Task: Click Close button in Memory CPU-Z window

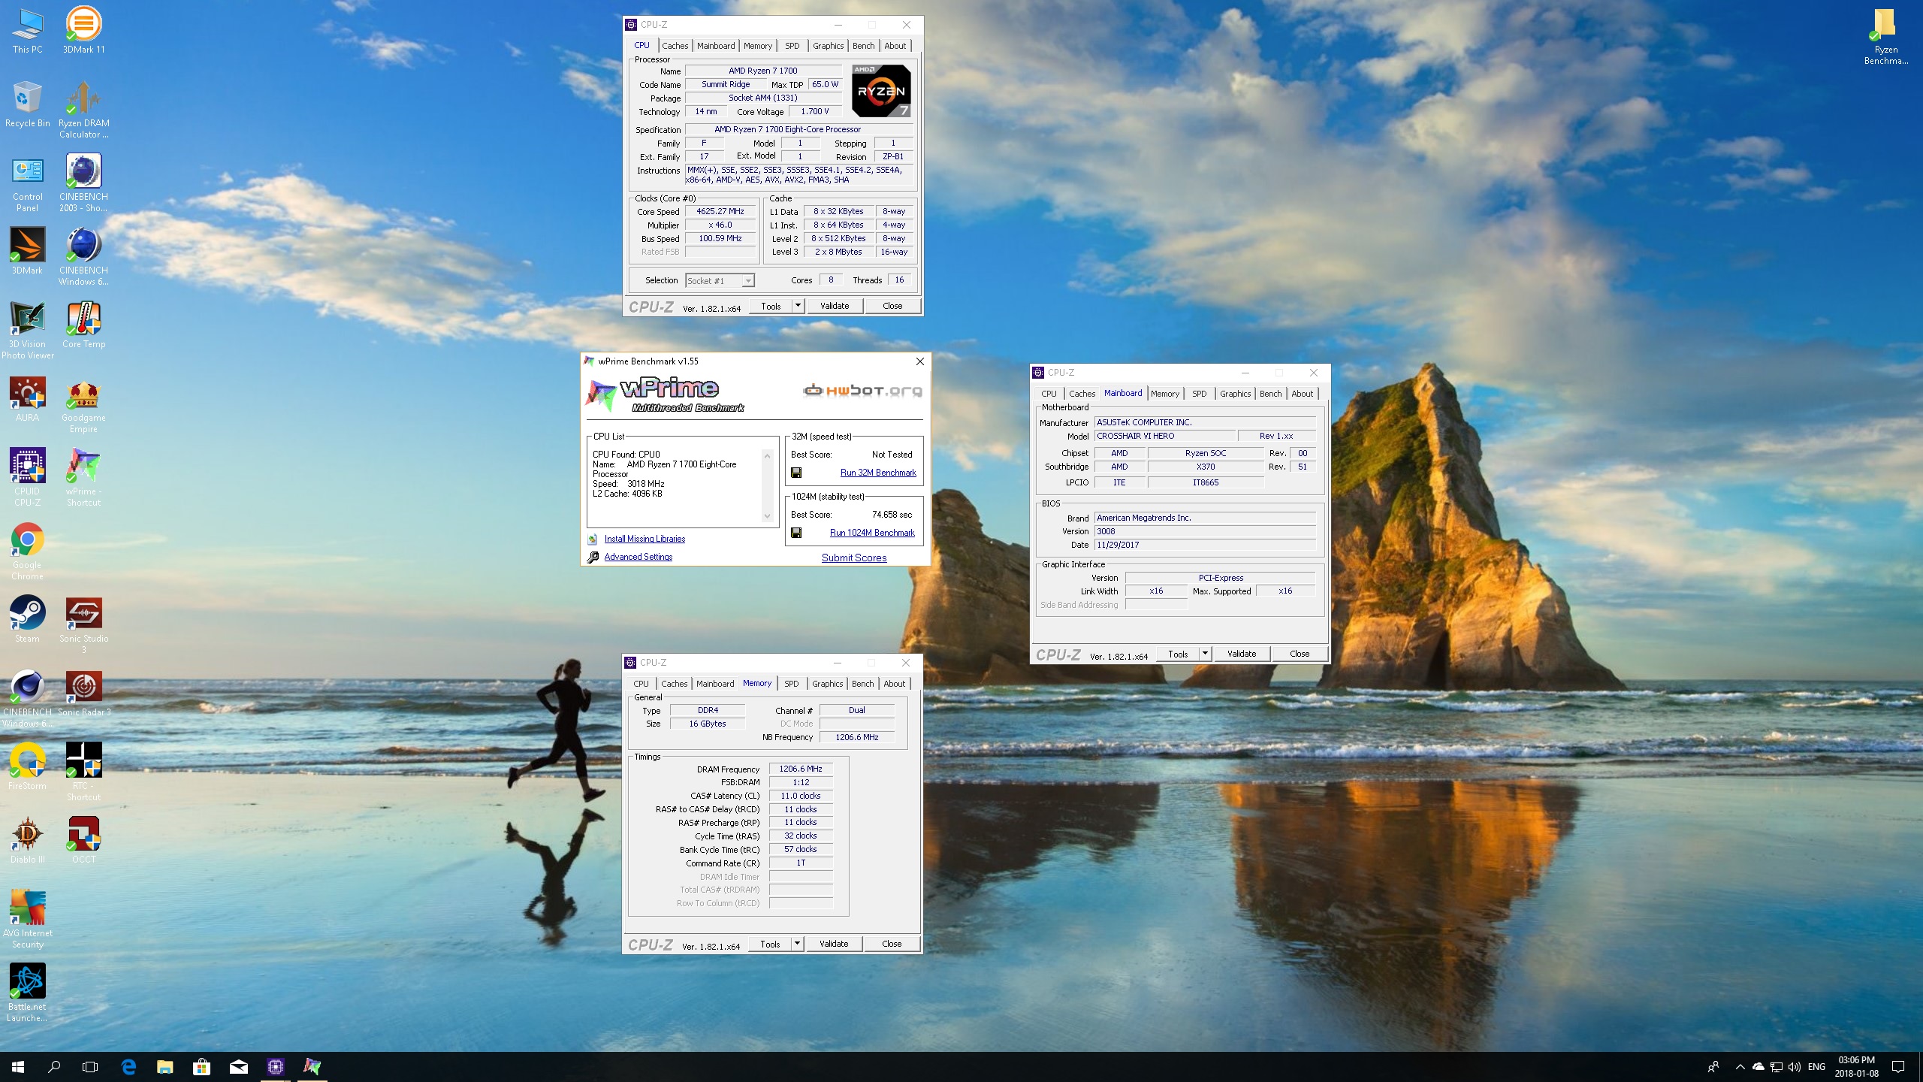Action: pos(892,944)
